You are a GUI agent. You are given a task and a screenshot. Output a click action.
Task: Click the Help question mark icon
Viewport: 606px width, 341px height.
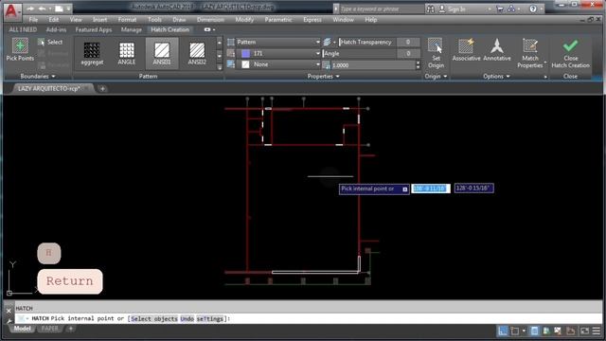(533, 9)
